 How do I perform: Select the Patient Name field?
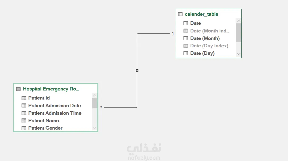pos(43,121)
